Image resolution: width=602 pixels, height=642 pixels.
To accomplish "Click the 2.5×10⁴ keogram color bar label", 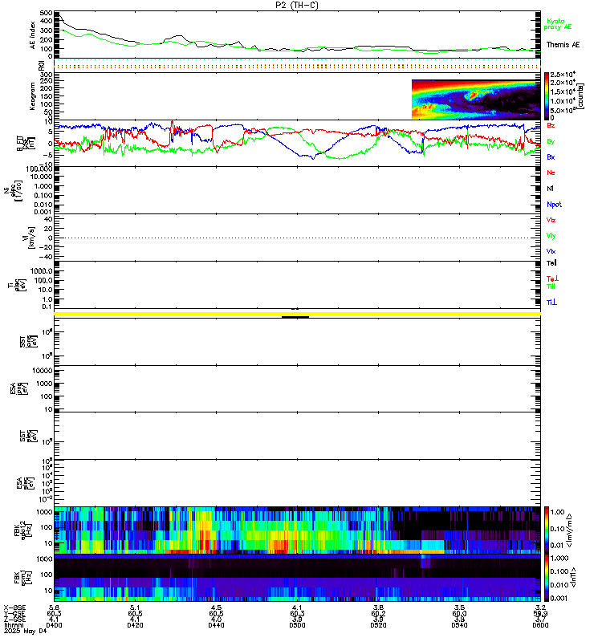I will 563,75.
